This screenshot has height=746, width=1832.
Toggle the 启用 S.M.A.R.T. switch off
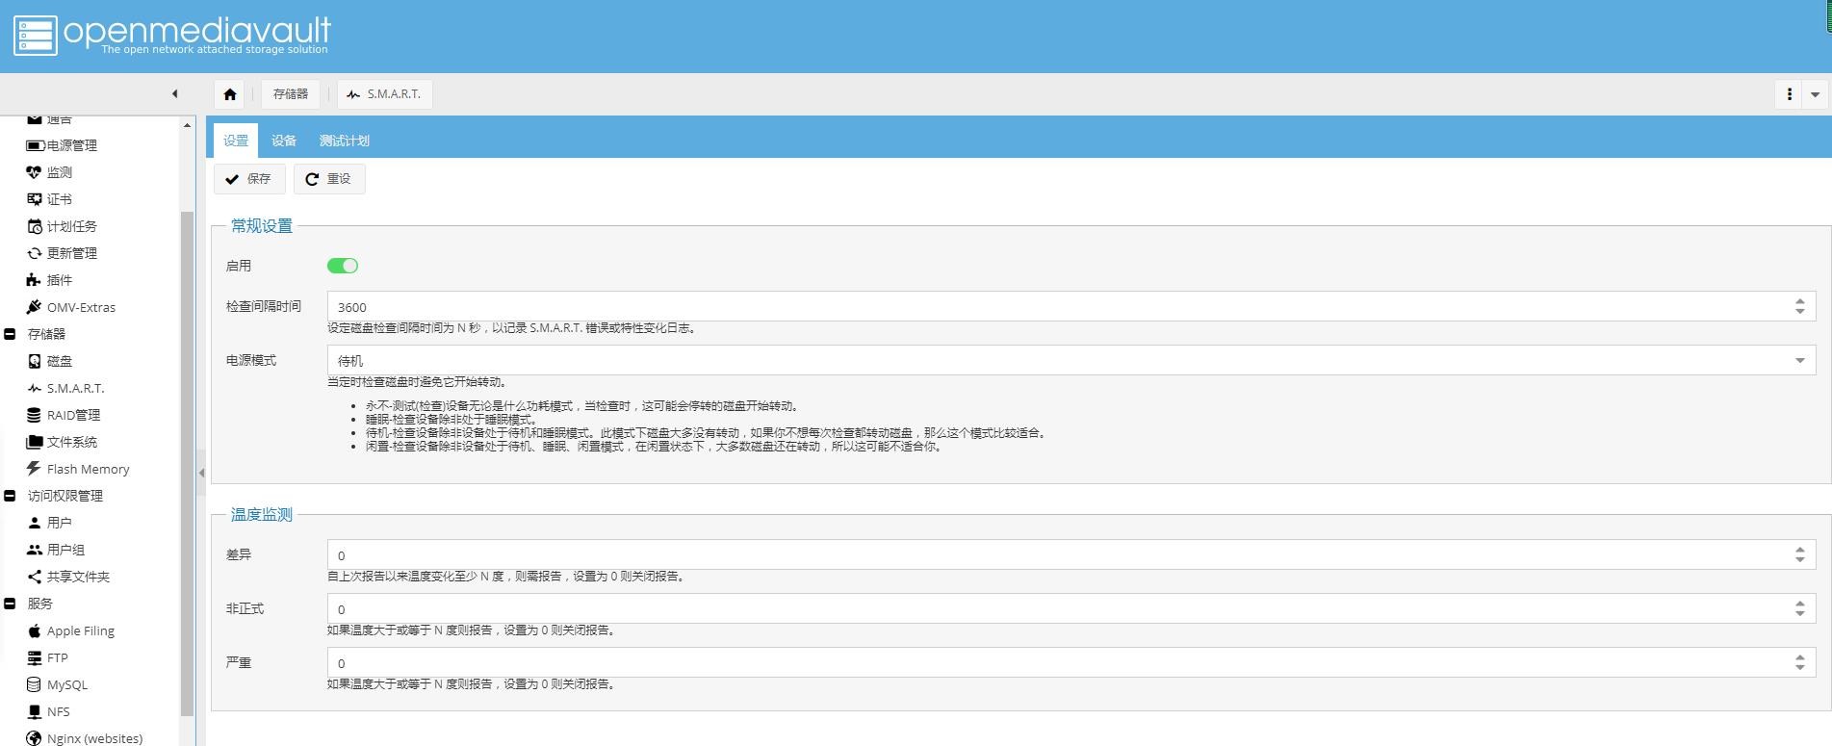[x=343, y=266]
